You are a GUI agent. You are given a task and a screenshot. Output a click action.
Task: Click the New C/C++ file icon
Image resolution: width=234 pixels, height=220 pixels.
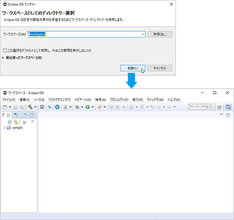pos(66,107)
